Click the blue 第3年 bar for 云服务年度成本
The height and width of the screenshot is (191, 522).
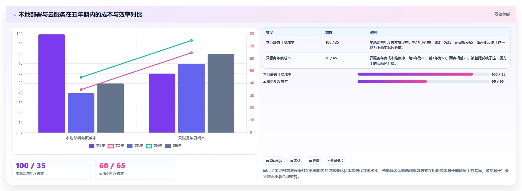coord(191,98)
